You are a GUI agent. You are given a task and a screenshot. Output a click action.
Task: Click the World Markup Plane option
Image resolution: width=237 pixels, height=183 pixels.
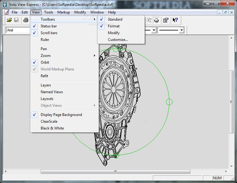65,69
